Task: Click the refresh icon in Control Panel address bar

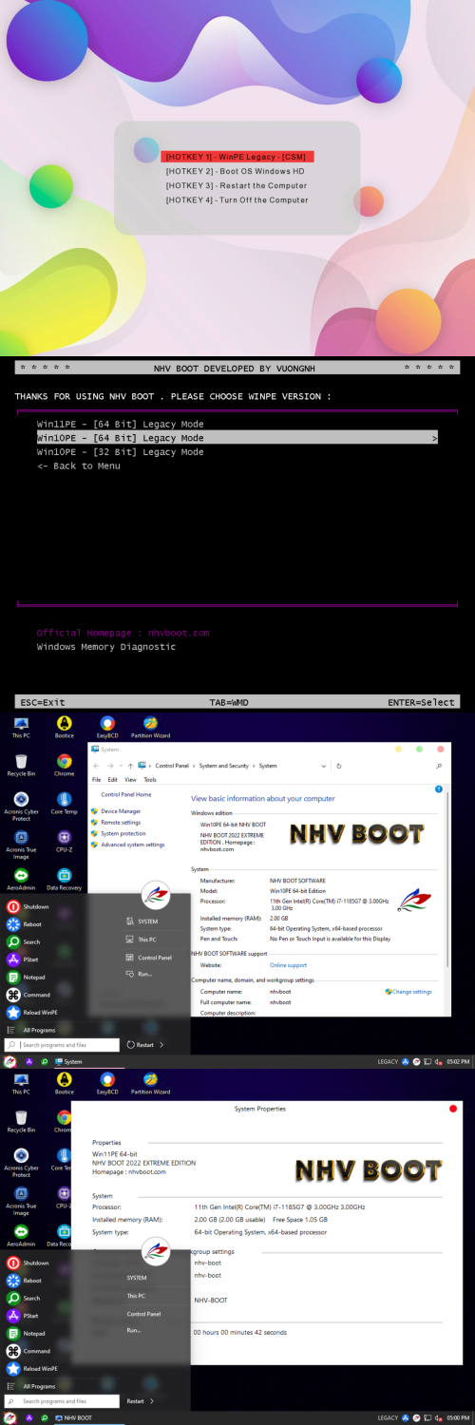Action: [x=339, y=766]
